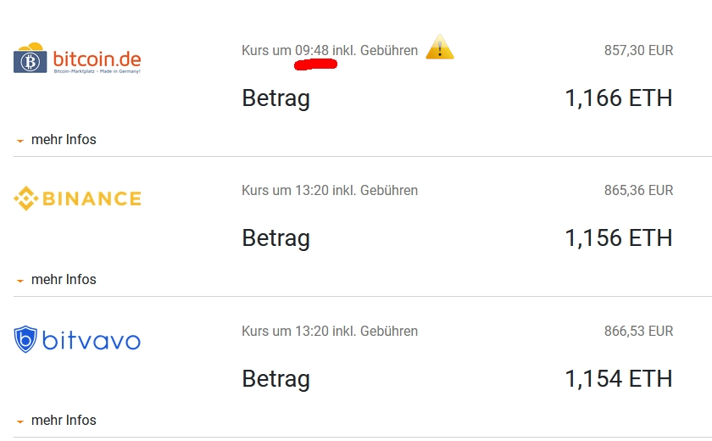Click the Binance logo
The height and width of the screenshot is (441, 712).
(x=77, y=198)
